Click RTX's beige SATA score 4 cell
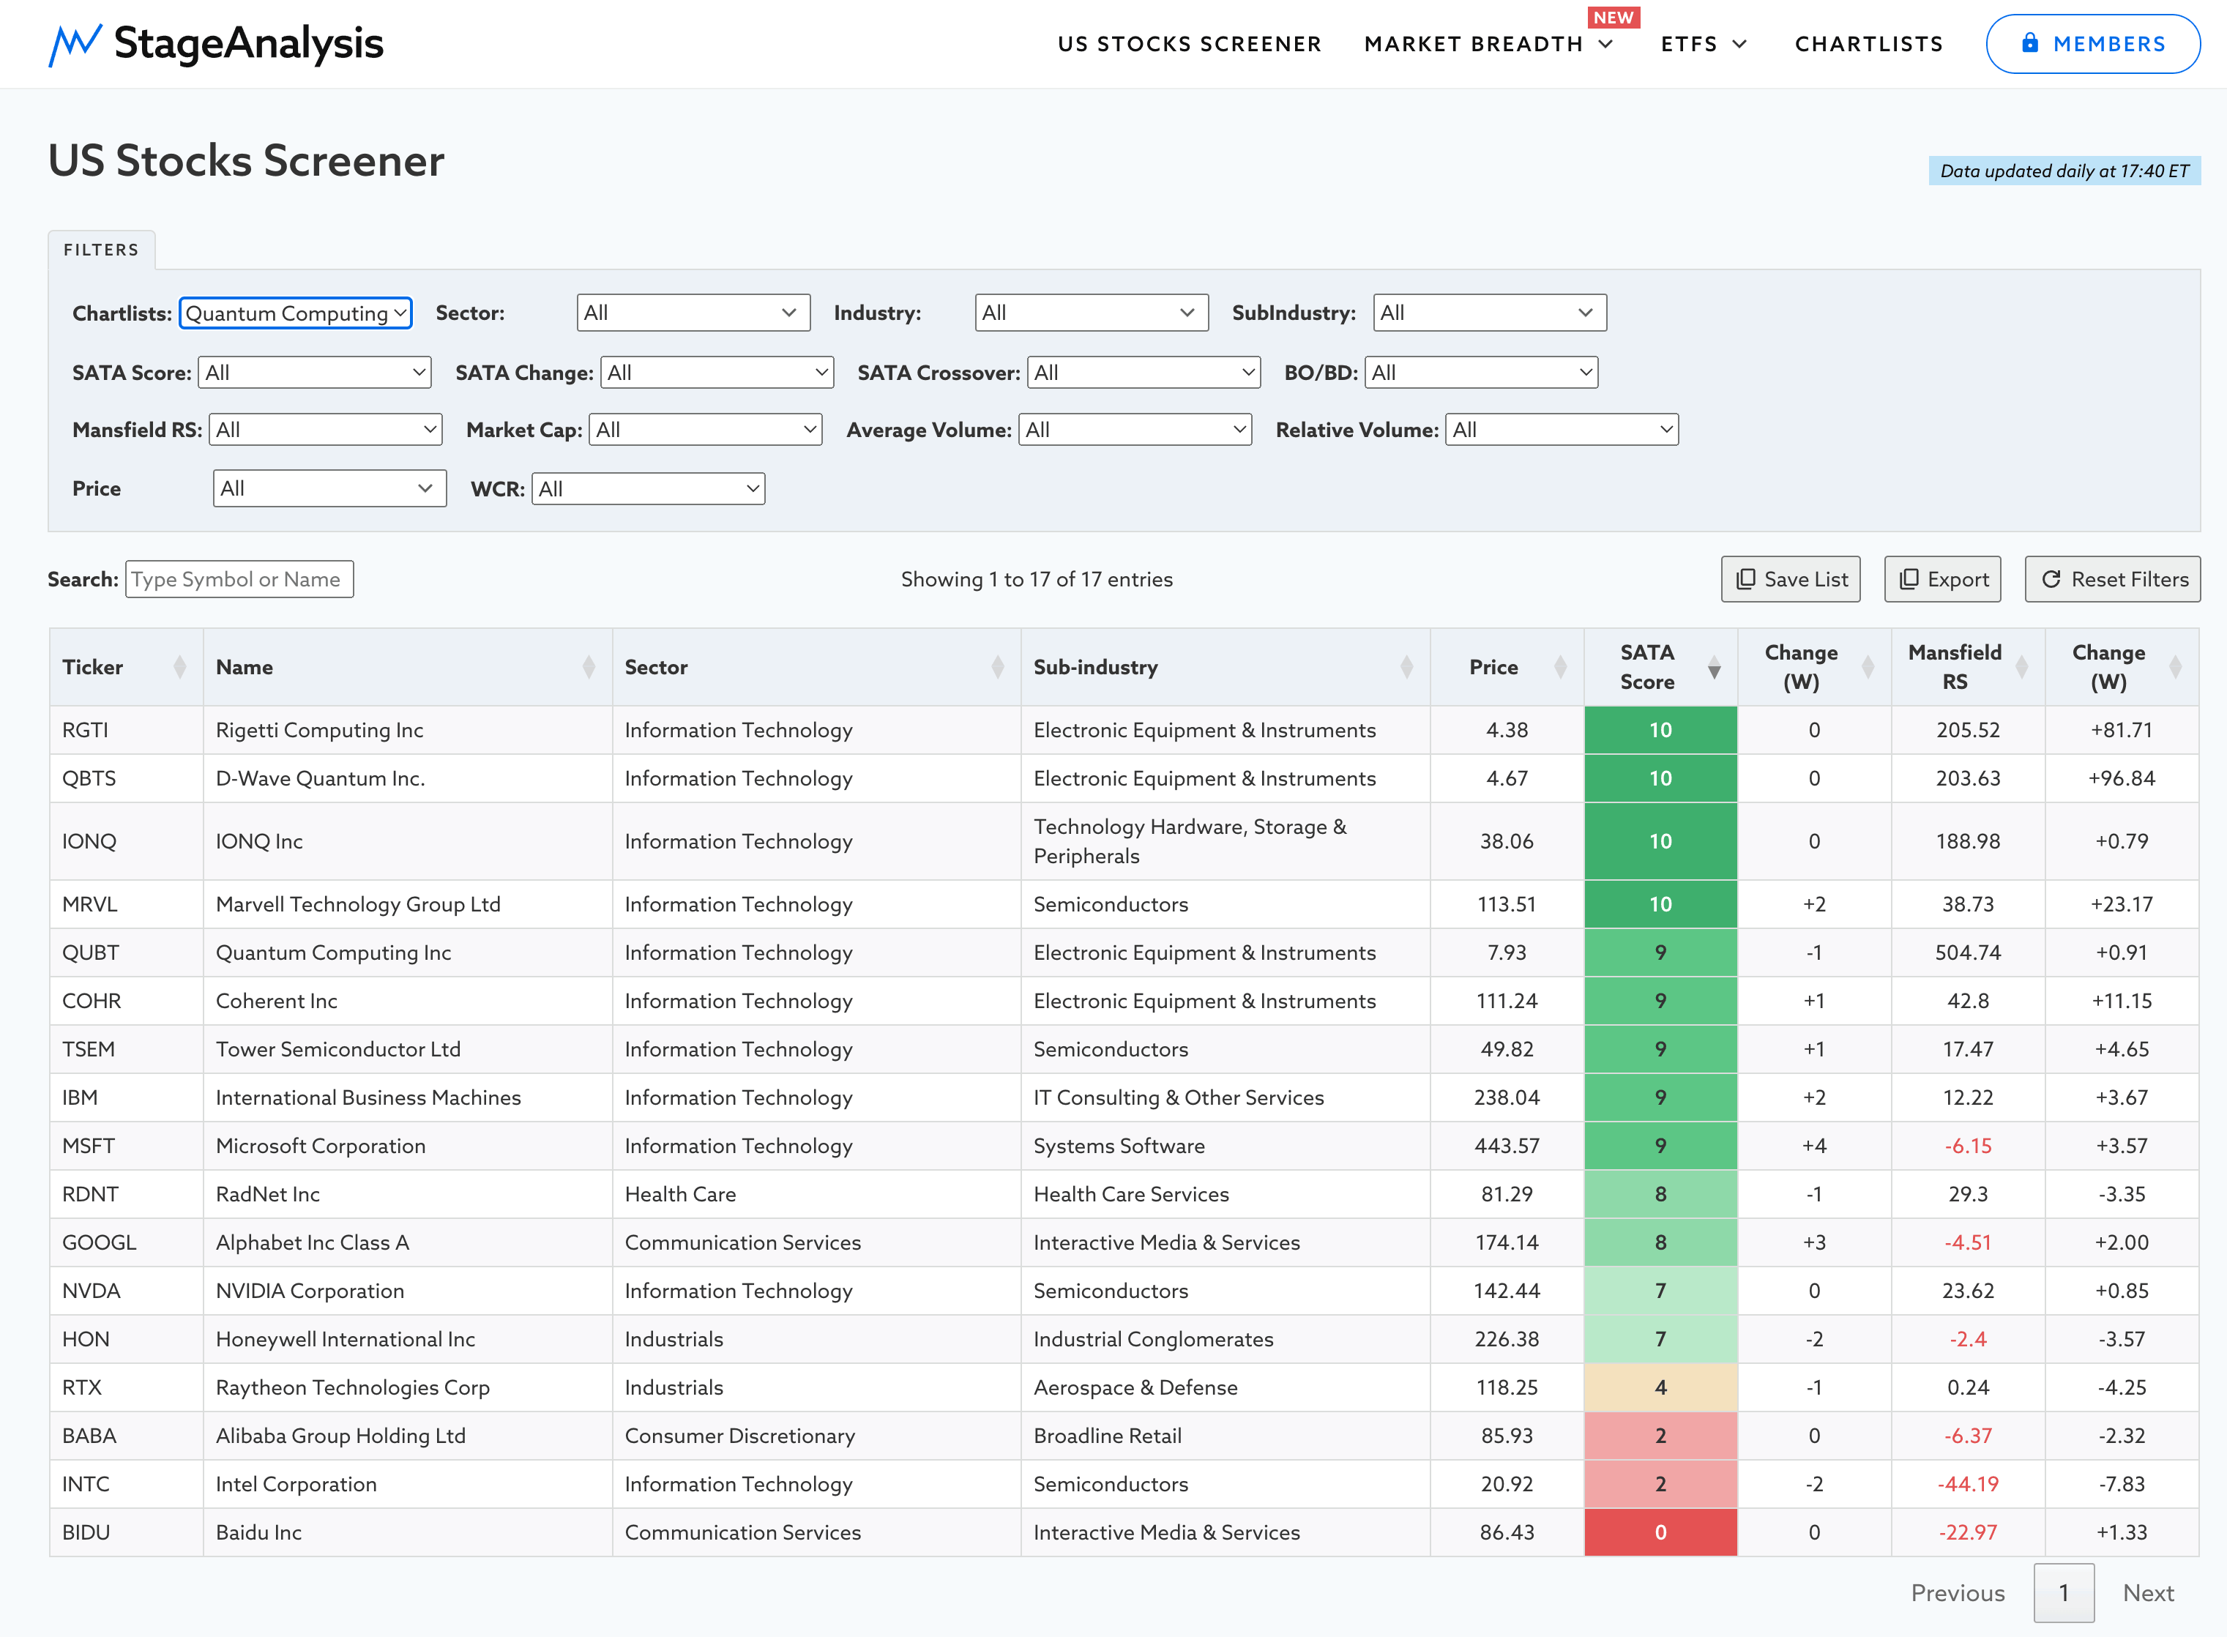2227x1637 pixels. (x=1660, y=1388)
